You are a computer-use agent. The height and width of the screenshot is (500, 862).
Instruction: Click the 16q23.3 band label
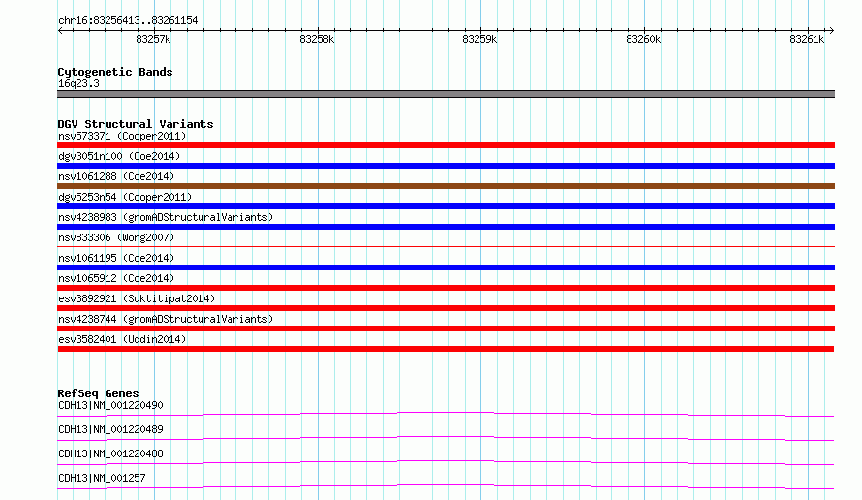[x=78, y=83]
